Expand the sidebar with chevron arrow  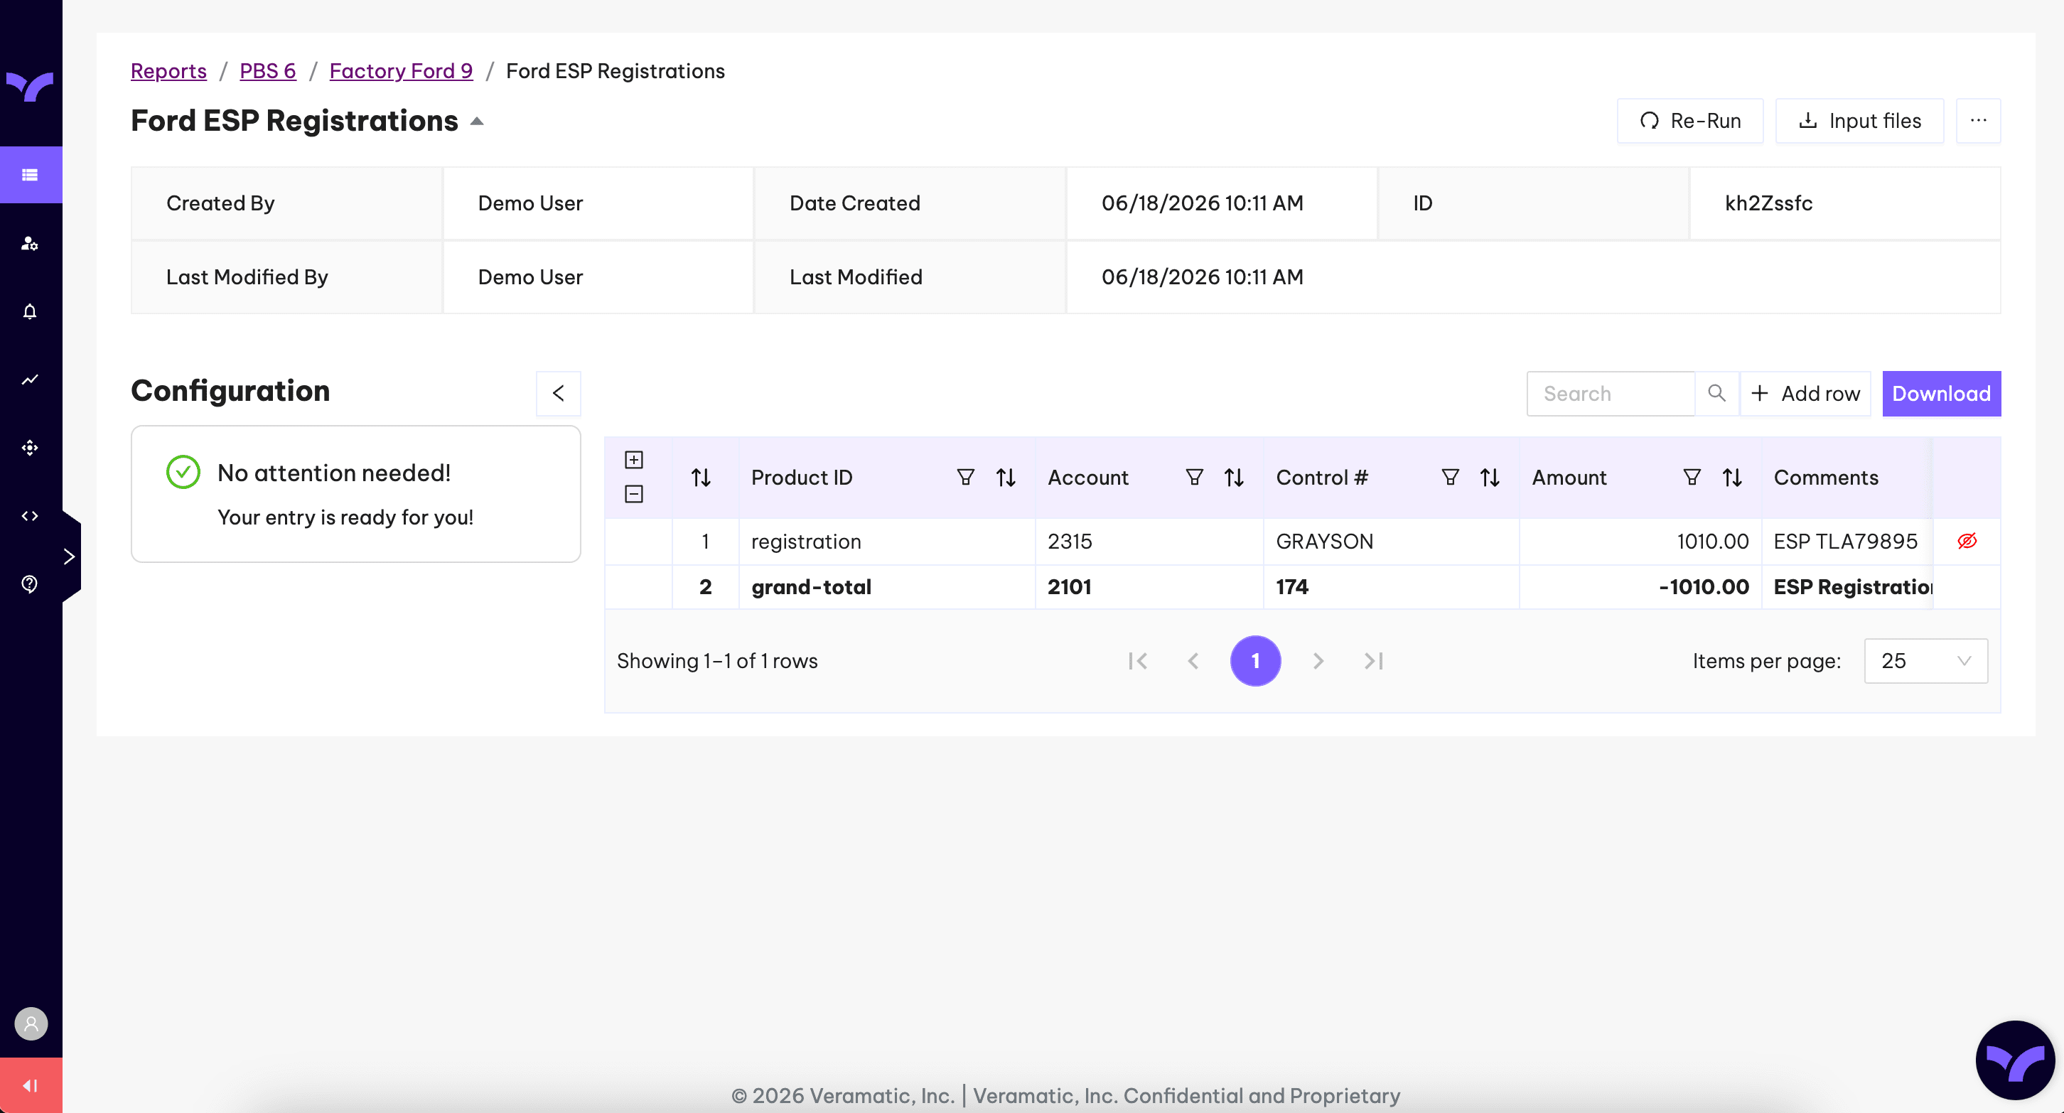pos(70,556)
